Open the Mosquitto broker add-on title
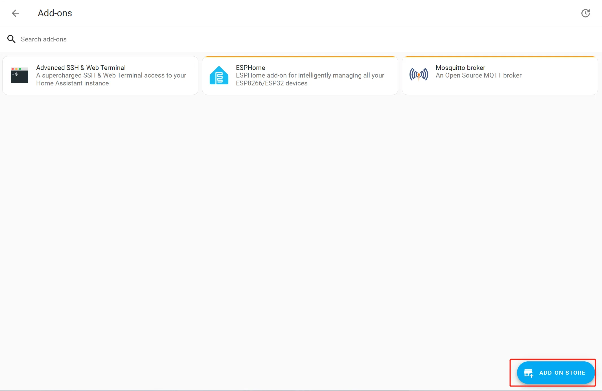The width and height of the screenshot is (602, 391). tap(460, 68)
